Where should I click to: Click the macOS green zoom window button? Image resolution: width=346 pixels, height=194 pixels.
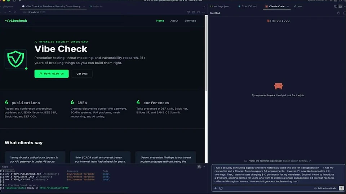[8, 0]
